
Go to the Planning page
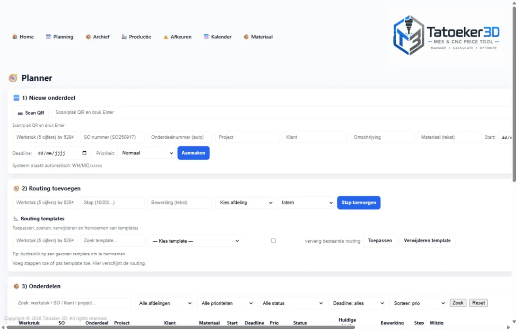click(60, 37)
